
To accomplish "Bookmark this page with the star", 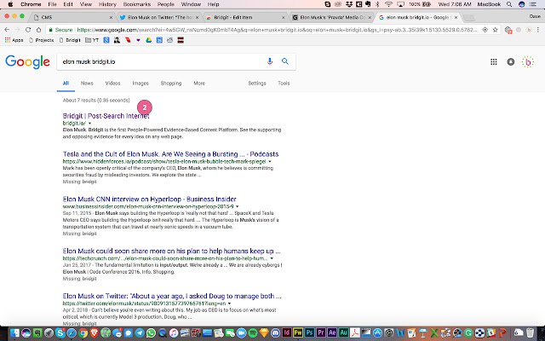I will click(496, 30).
